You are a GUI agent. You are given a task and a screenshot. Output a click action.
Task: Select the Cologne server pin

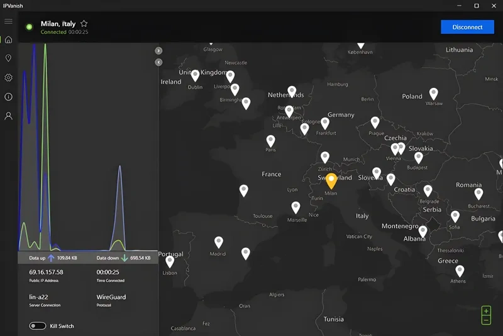[x=304, y=129]
